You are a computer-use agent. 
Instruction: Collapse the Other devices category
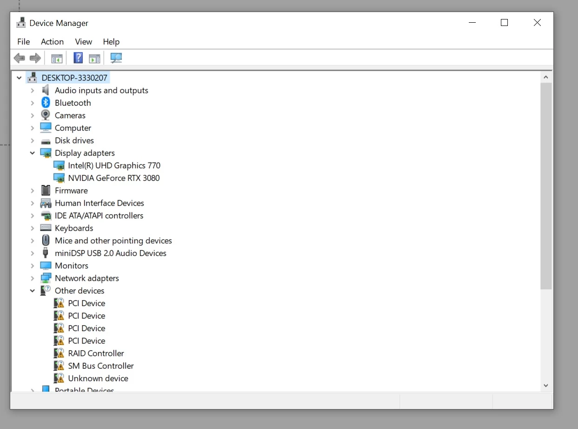(33, 291)
